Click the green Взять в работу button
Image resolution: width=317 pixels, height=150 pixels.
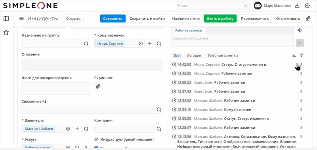(x=220, y=19)
